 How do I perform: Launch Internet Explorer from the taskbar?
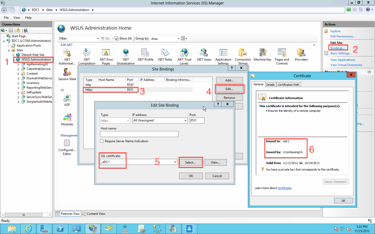[x=28, y=229]
